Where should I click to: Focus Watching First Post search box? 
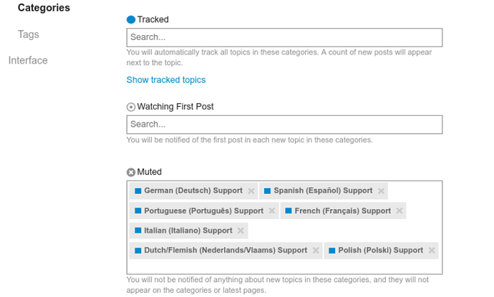(x=284, y=125)
